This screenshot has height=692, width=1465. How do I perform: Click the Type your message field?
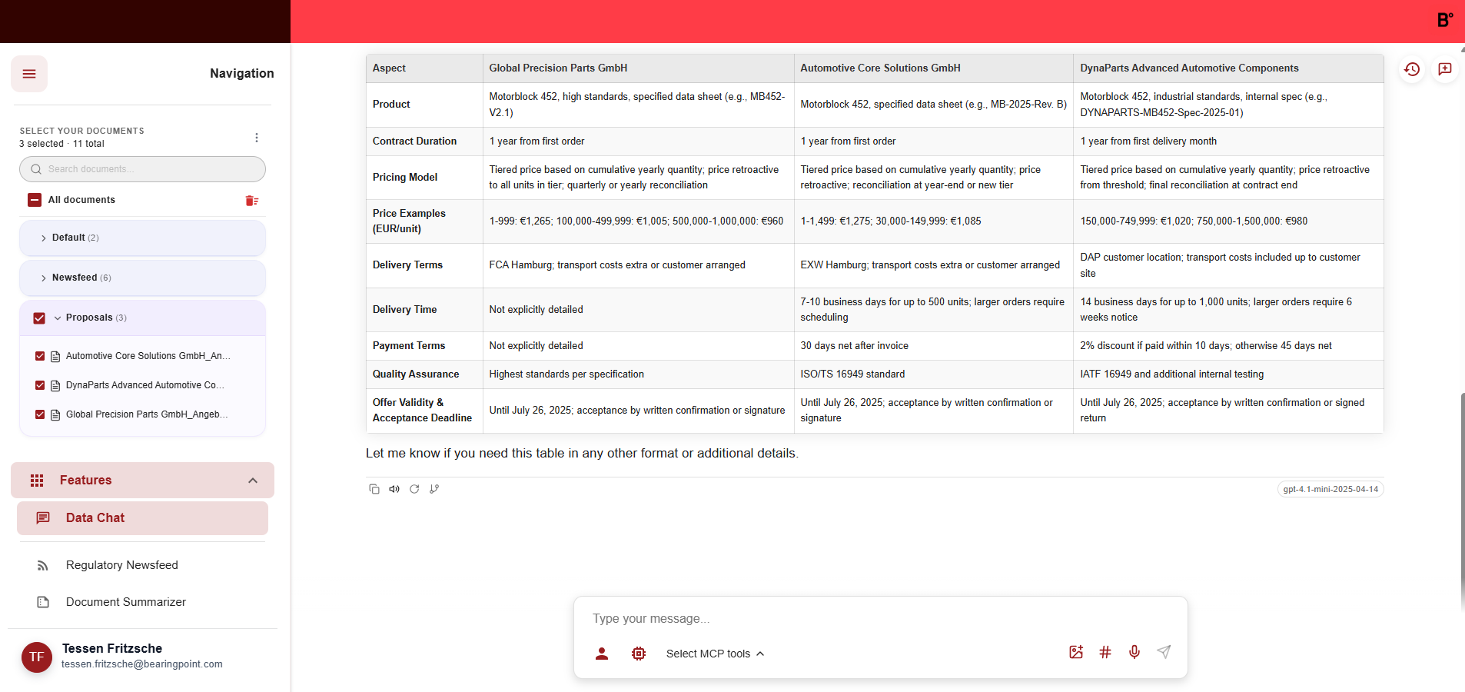(x=880, y=619)
